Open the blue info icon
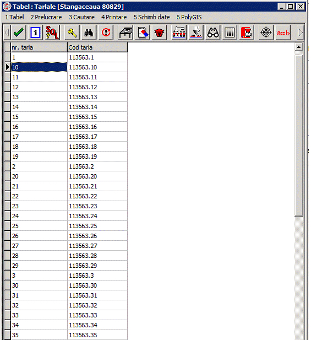The width and height of the screenshot is (311, 340). click(35, 33)
